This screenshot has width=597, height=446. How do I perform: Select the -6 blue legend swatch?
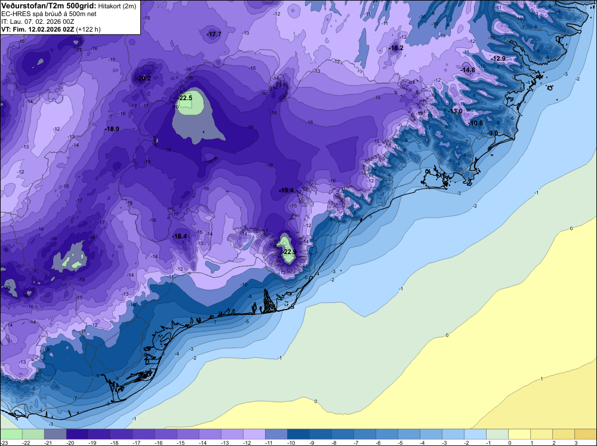[386, 434]
